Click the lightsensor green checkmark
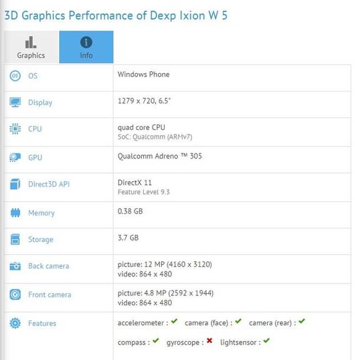 coord(266,341)
